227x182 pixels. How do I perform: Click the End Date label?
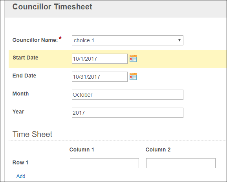point(24,76)
